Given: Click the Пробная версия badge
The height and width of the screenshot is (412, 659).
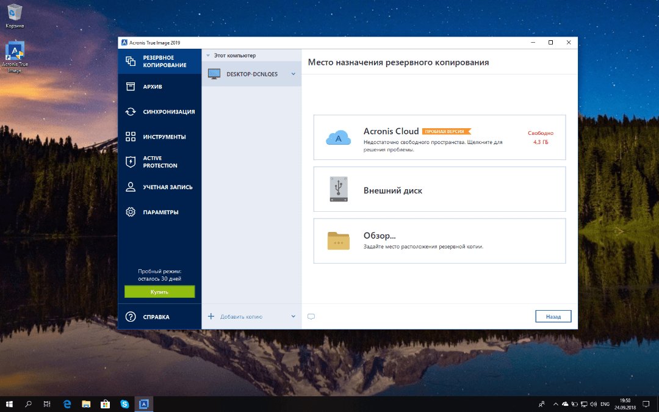Looking at the screenshot, I should pyautogui.click(x=446, y=132).
